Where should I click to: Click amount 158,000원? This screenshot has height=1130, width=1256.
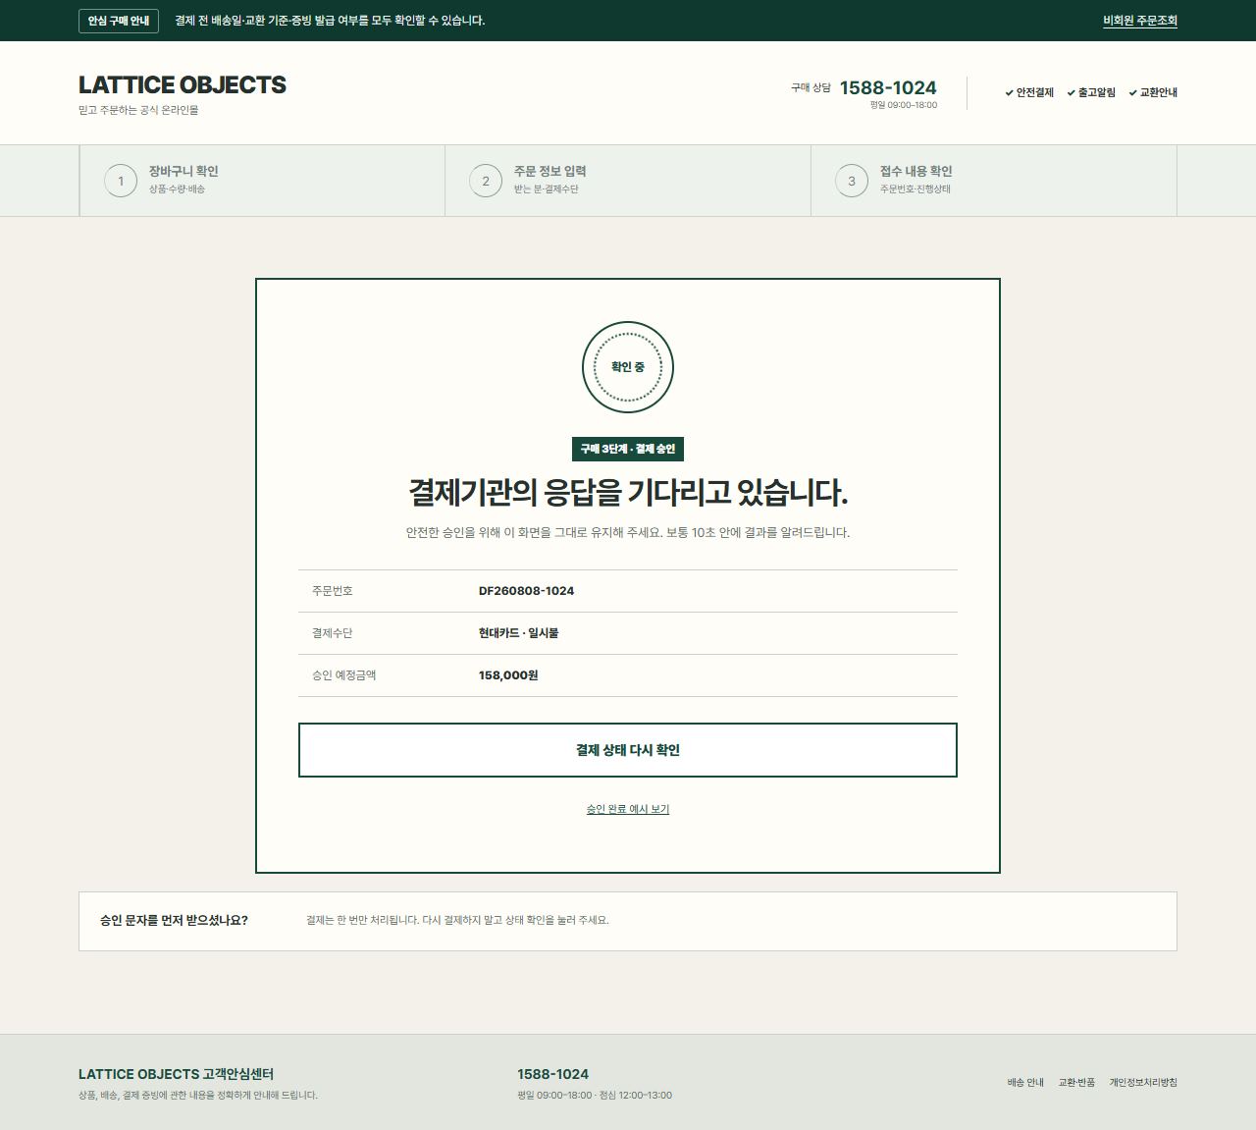pos(508,675)
